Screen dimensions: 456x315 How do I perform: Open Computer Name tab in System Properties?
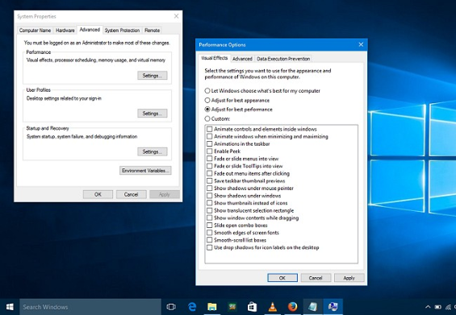35,30
